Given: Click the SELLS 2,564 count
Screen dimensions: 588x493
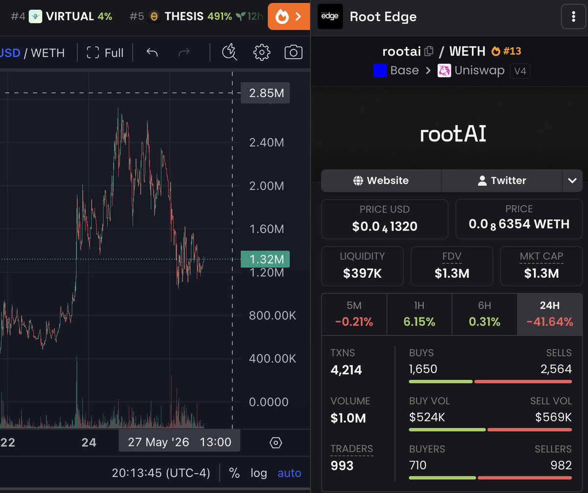Looking at the screenshot, I should pyautogui.click(x=556, y=369).
